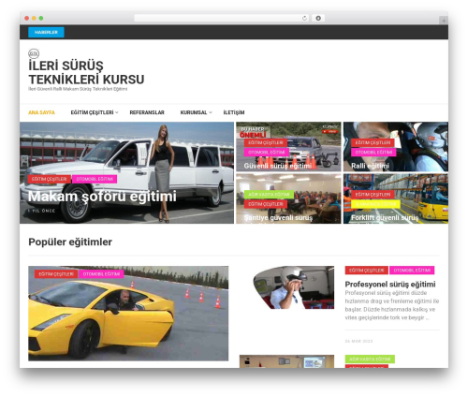468x396 pixels.
Task: Open the Makam şoförü eğitimi headline
Action: (102, 197)
